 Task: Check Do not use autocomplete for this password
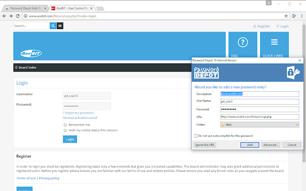pos(196,136)
